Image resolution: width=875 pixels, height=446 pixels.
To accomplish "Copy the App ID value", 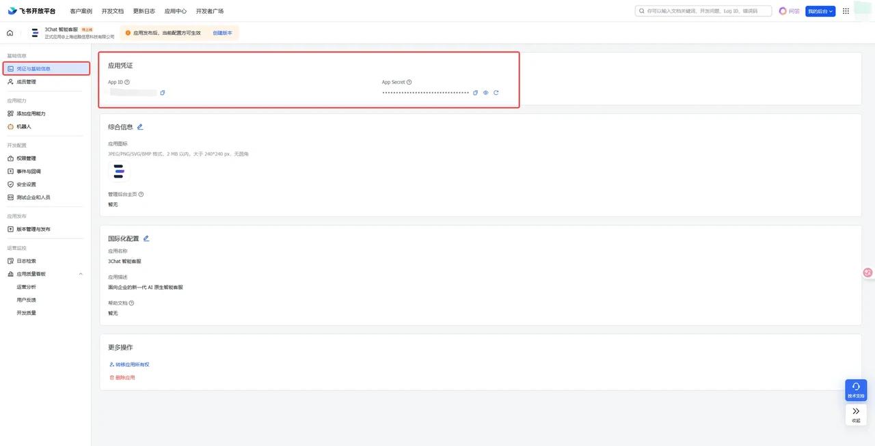I will 163,93.
